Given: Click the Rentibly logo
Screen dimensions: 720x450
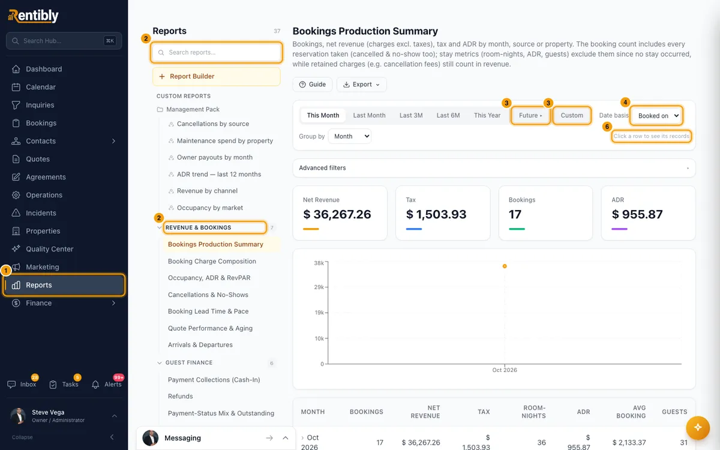Looking at the screenshot, I should point(34,16).
